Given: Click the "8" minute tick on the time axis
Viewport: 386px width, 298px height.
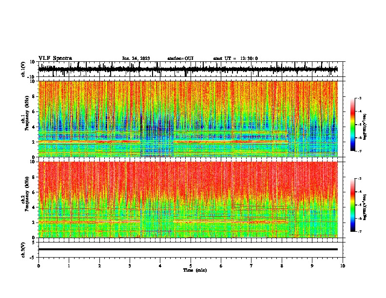Looking at the screenshot, I should 282,266.
